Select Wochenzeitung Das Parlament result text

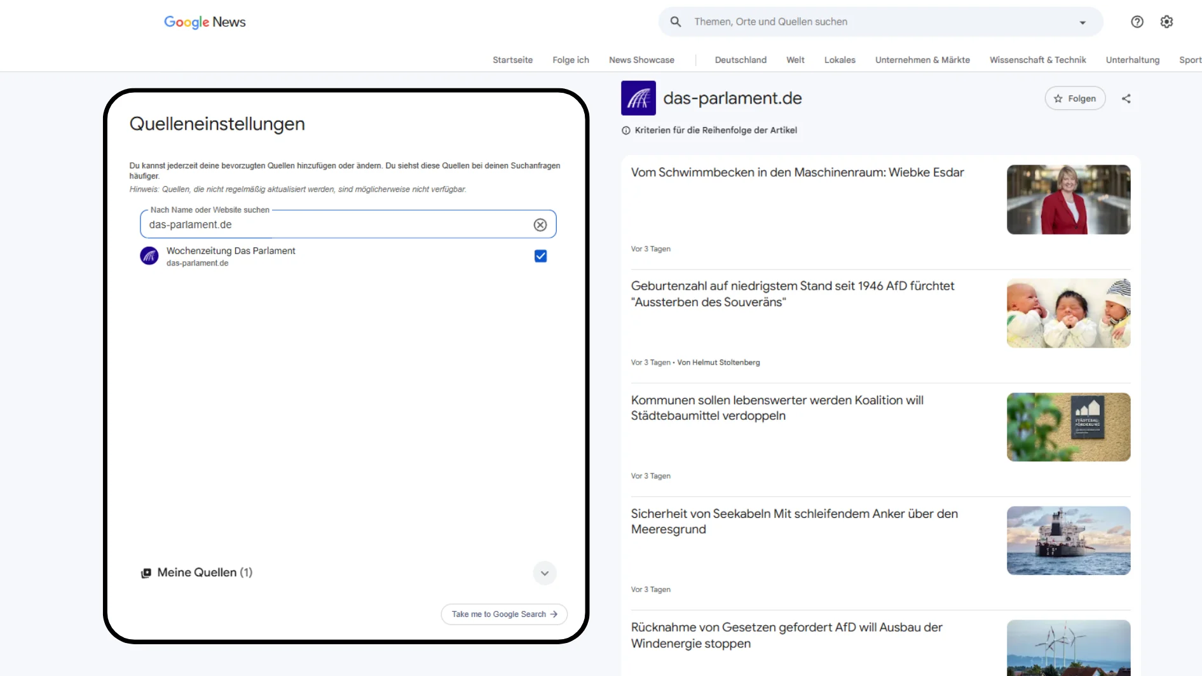[231, 251]
